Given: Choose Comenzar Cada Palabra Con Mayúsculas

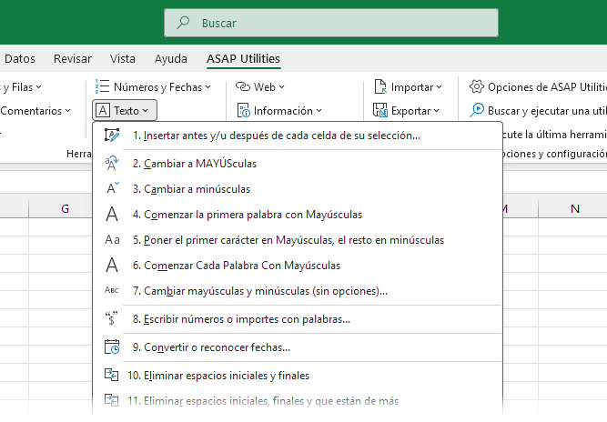Looking at the screenshot, I should [x=298, y=266].
